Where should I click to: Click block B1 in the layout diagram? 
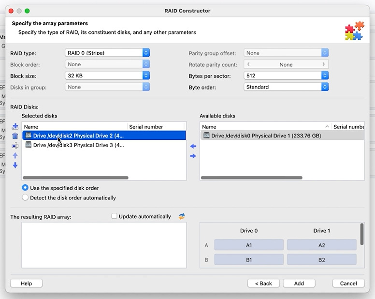tap(249, 260)
